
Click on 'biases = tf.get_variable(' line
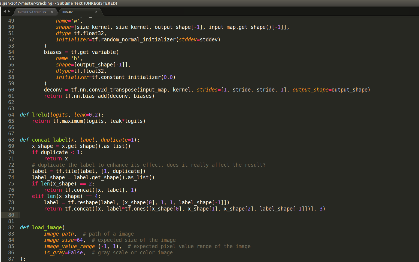[81, 52]
